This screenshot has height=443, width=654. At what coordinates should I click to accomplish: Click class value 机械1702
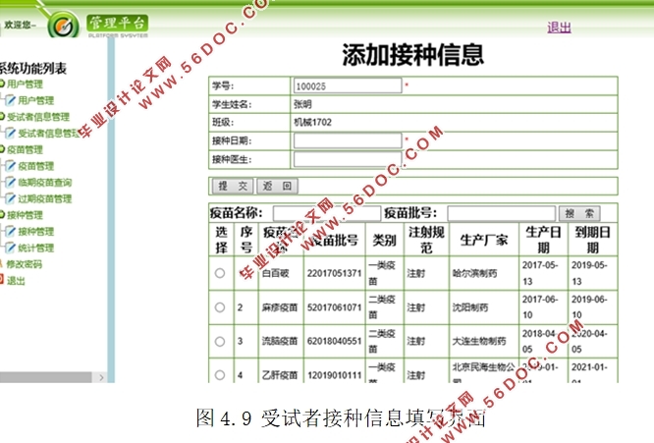[312, 122]
